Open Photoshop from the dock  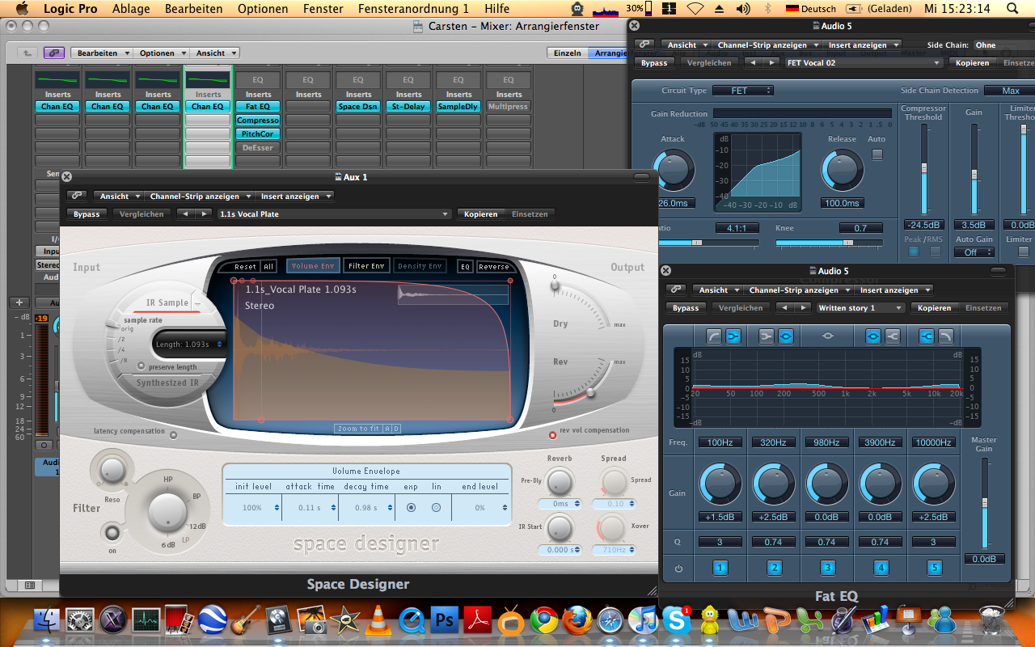click(x=443, y=620)
